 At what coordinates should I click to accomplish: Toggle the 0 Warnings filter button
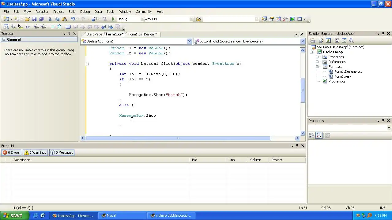[x=35, y=152]
